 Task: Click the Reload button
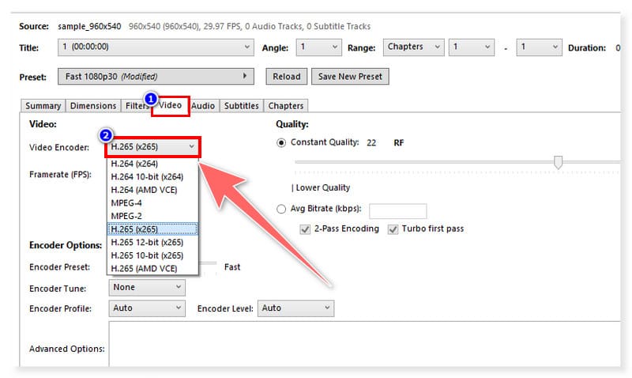tap(287, 77)
